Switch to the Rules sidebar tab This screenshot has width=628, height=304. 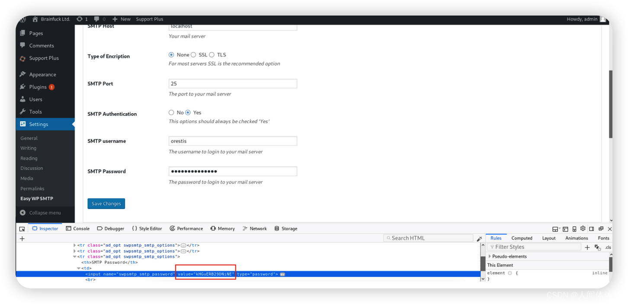(496, 238)
